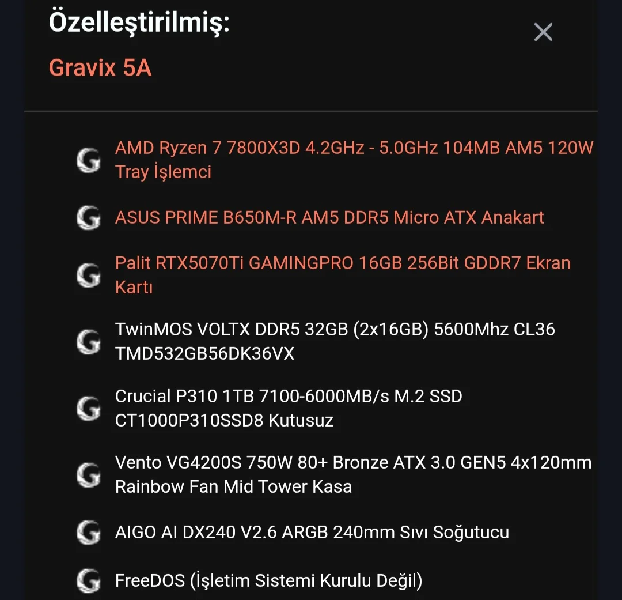The height and width of the screenshot is (600, 622).
Task: Click the logo icon beside Palit RTX5070Ti
Action: tap(89, 275)
